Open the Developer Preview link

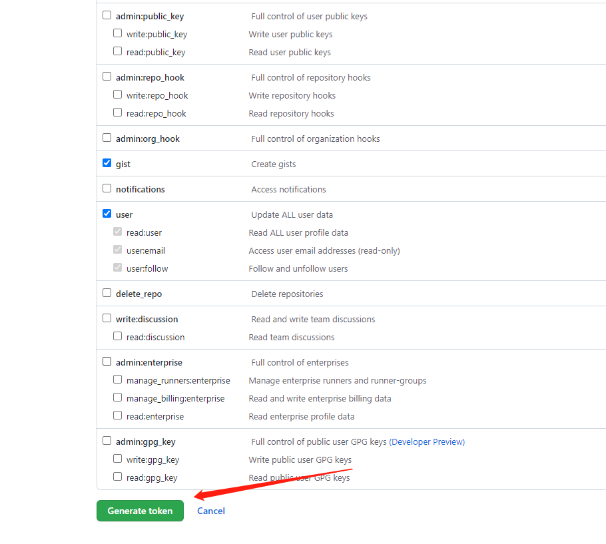tap(427, 441)
